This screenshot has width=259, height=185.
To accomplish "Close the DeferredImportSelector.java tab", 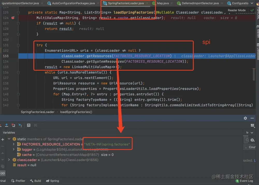I will 222,3.
